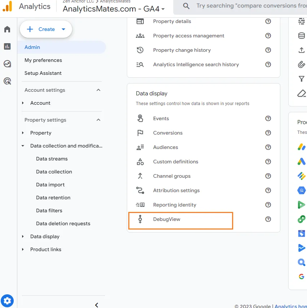Click the data filter funnel icon
Image resolution: width=307 pixels, height=308 pixels.
point(301,79)
